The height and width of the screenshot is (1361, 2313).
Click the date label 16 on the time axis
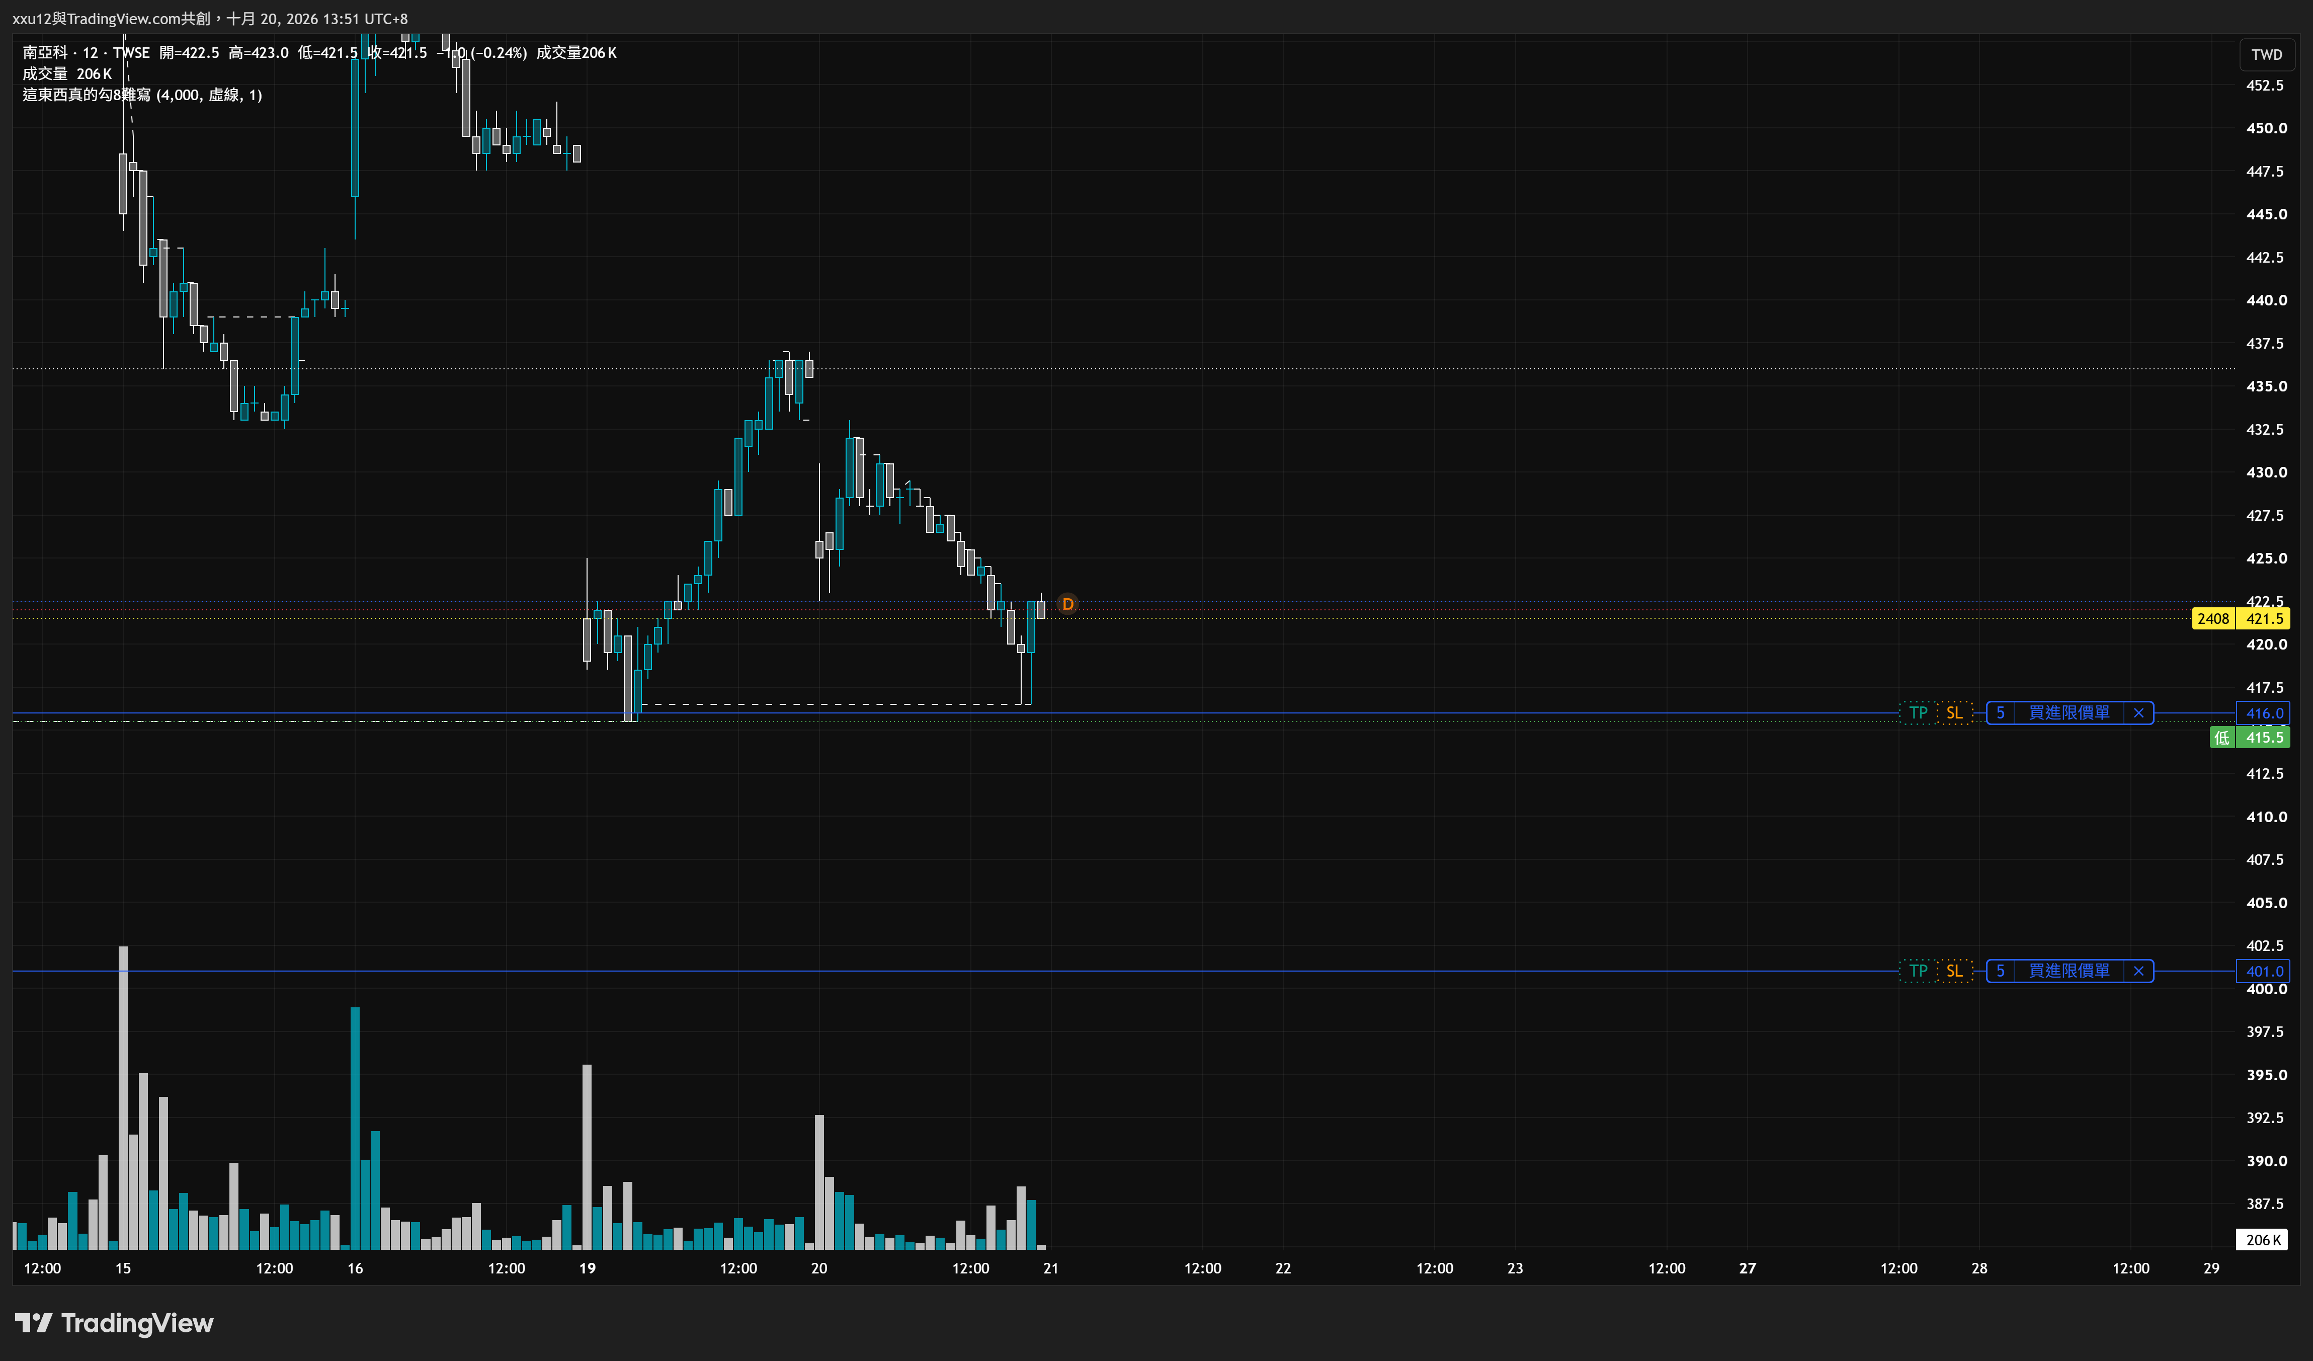(355, 1268)
